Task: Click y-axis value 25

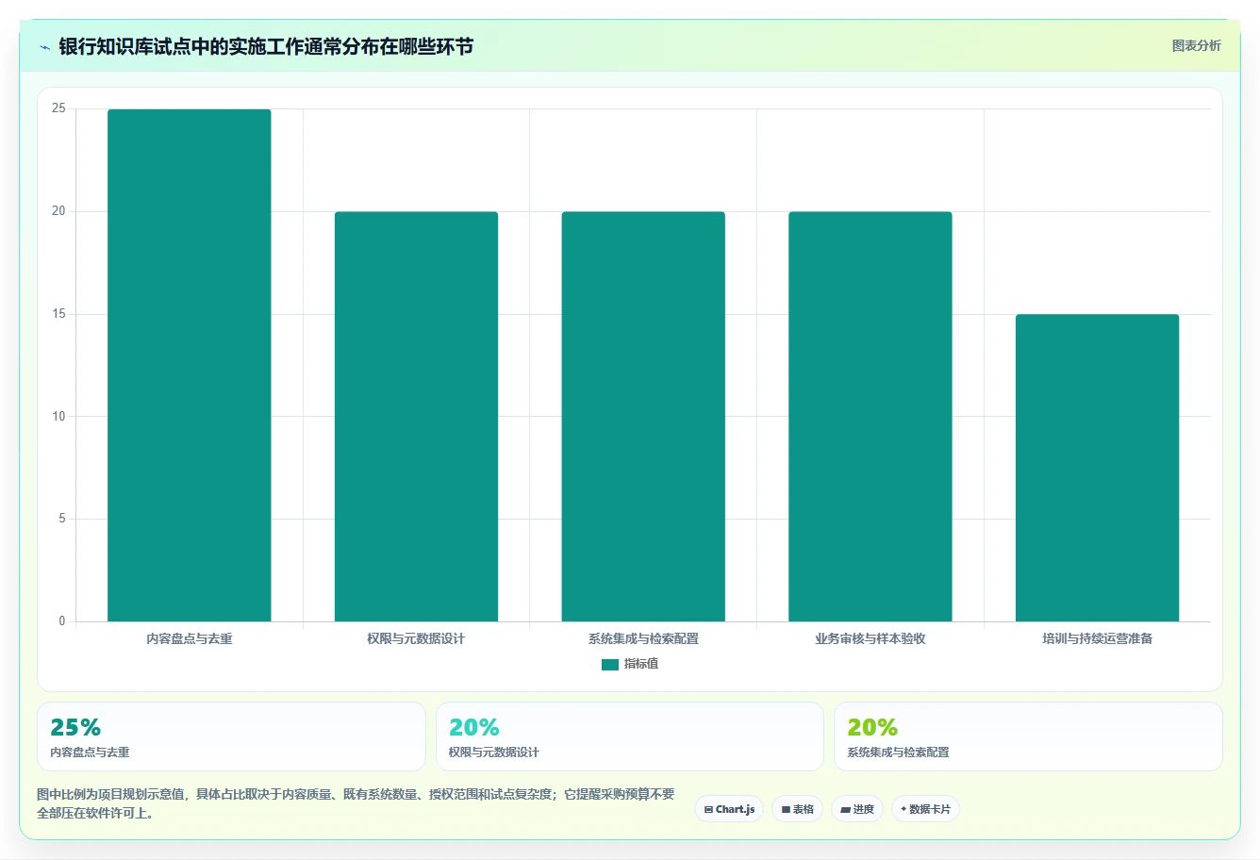Action: pyautogui.click(x=58, y=108)
